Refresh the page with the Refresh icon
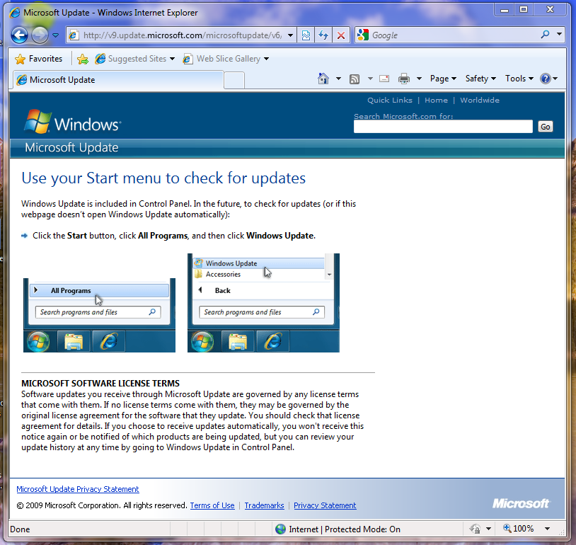 point(323,35)
